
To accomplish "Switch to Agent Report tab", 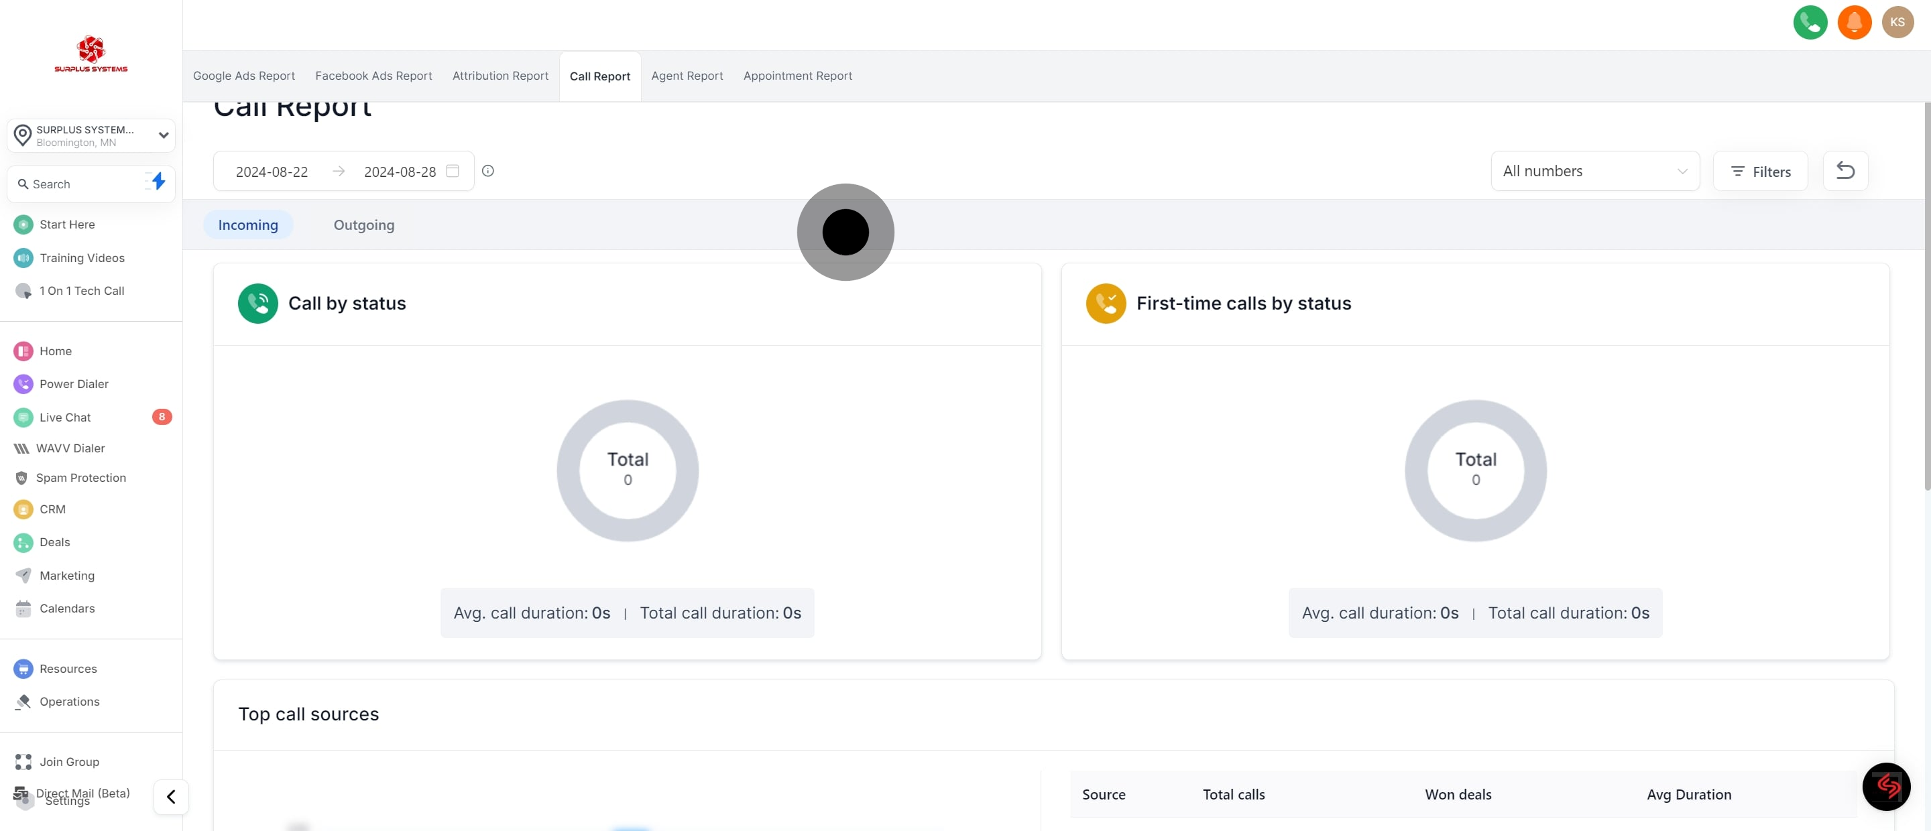I will (x=687, y=76).
